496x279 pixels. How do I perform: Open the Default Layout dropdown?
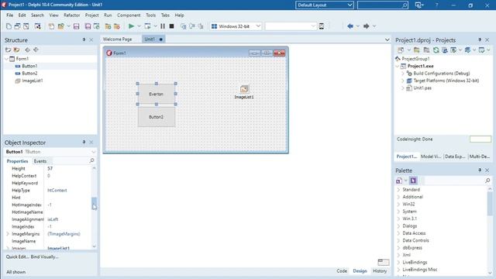click(350, 5)
